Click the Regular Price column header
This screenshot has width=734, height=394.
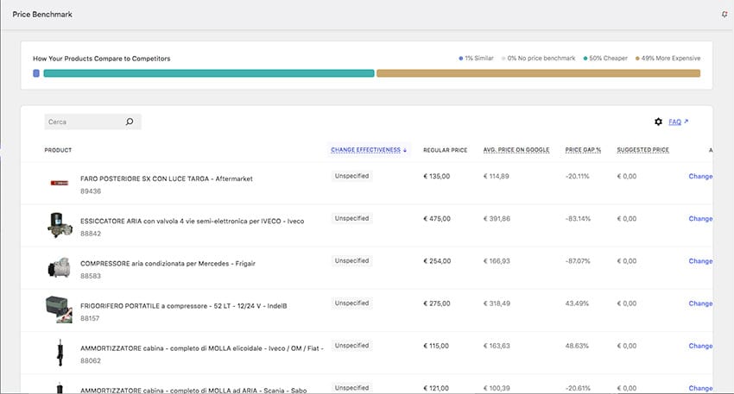point(446,150)
